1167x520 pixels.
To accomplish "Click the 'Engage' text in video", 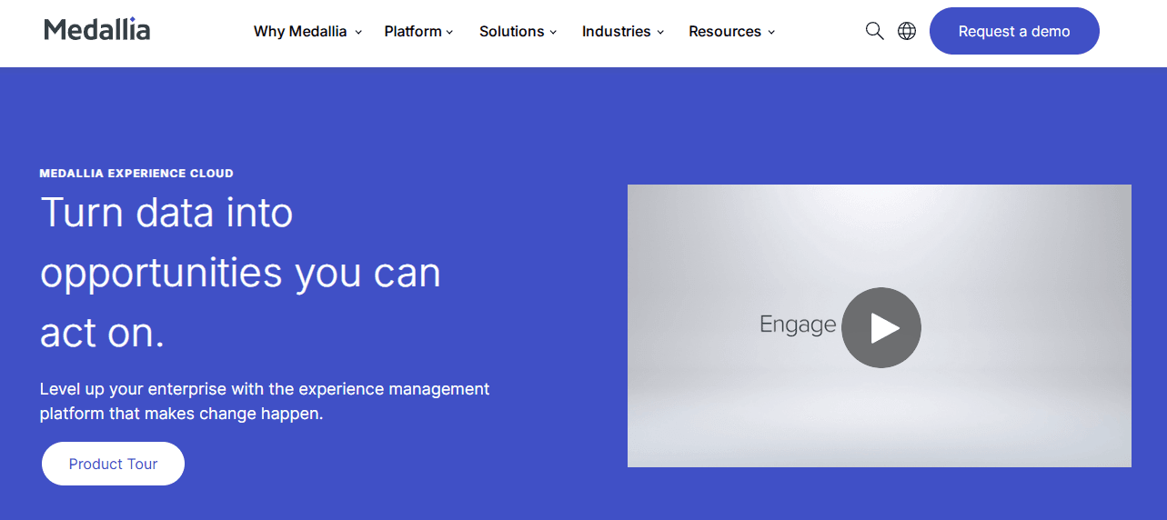I will coord(798,325).
